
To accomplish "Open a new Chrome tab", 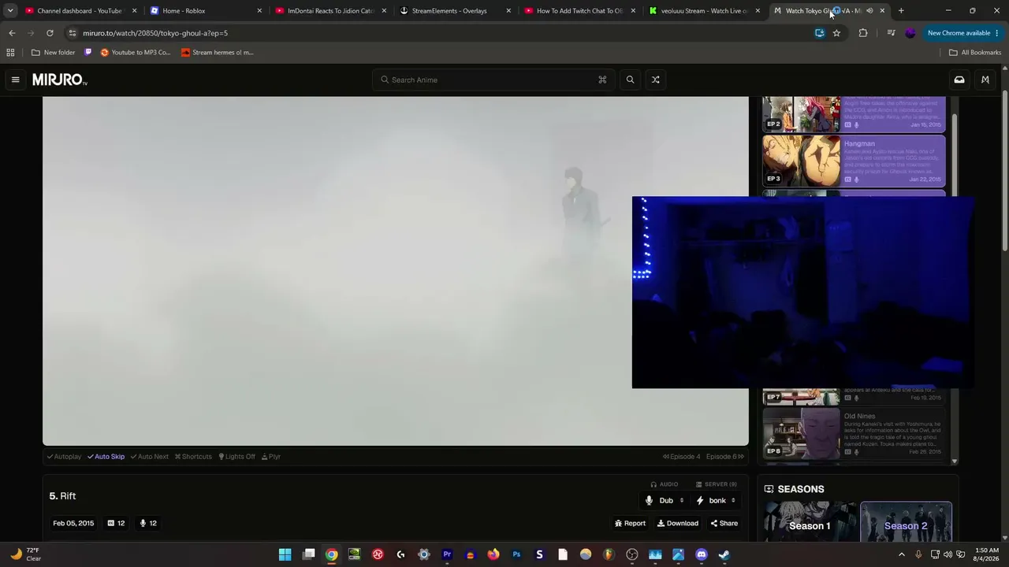I will point(901,11).
